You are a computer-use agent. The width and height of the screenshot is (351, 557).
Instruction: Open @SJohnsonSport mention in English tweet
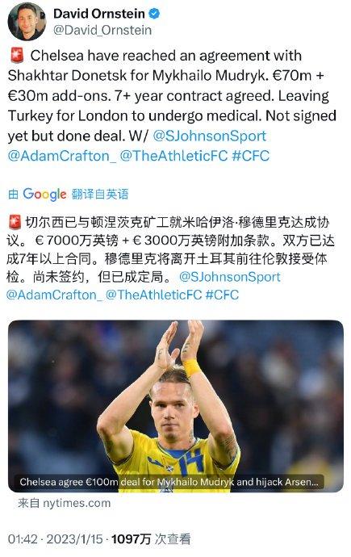(210, 136)
